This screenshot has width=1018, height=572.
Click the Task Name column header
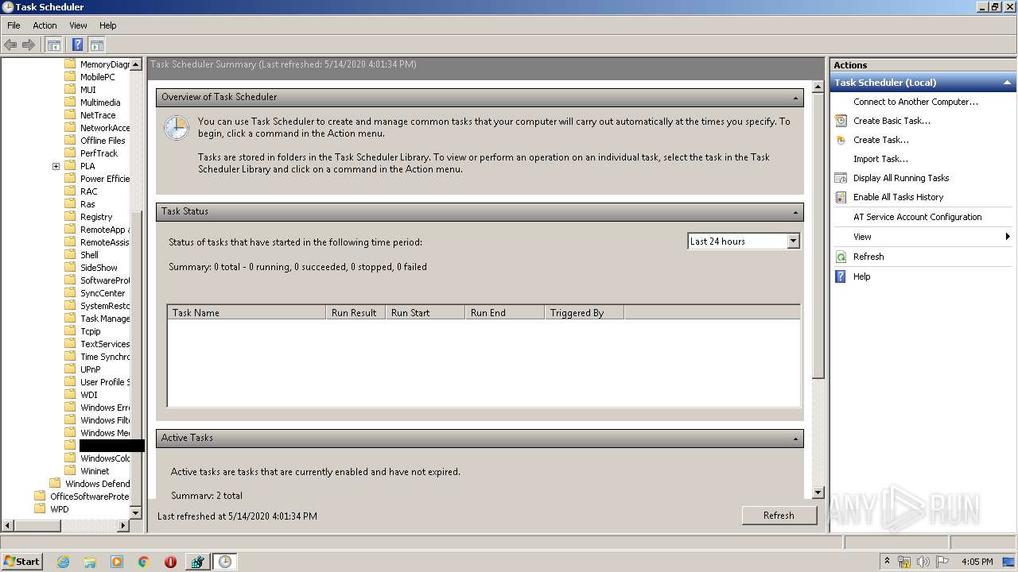click(247, 313)
